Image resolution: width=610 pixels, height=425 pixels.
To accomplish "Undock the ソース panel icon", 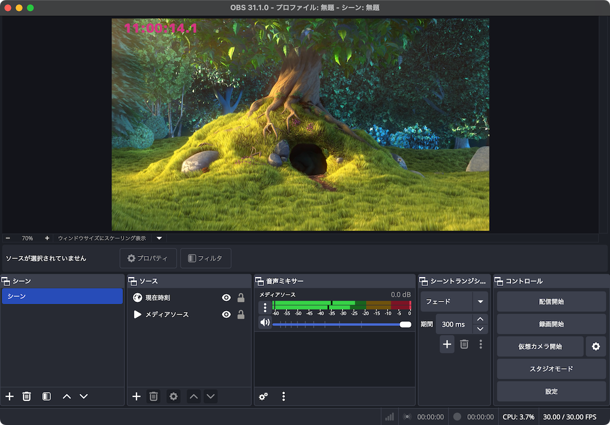I will coord(133,281).
